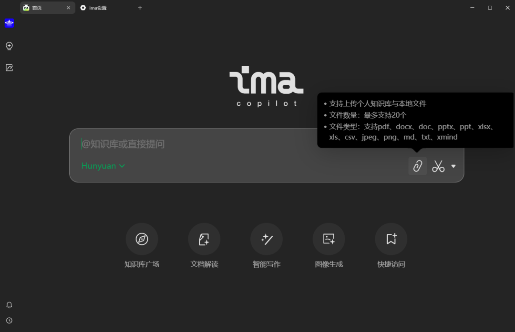Click the scissors screenshot icon
This screenshot has height=332, width=515.
(x=438, y=166)
